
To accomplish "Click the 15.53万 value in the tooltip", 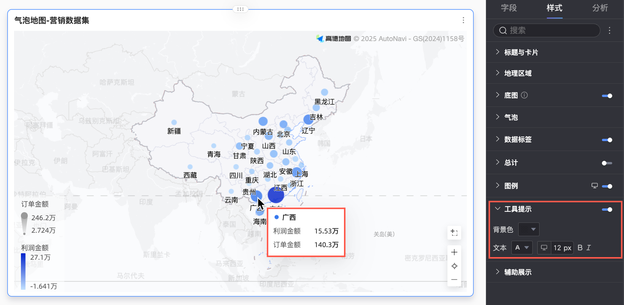I will pos(326,231).
